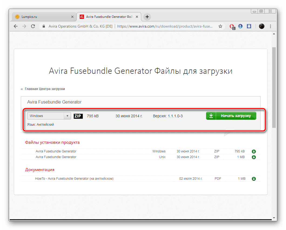The width and height of the screenshot is (286, 230).
Task: Go back to Главная Центра загрузки
Action: [x=45, y=89]
